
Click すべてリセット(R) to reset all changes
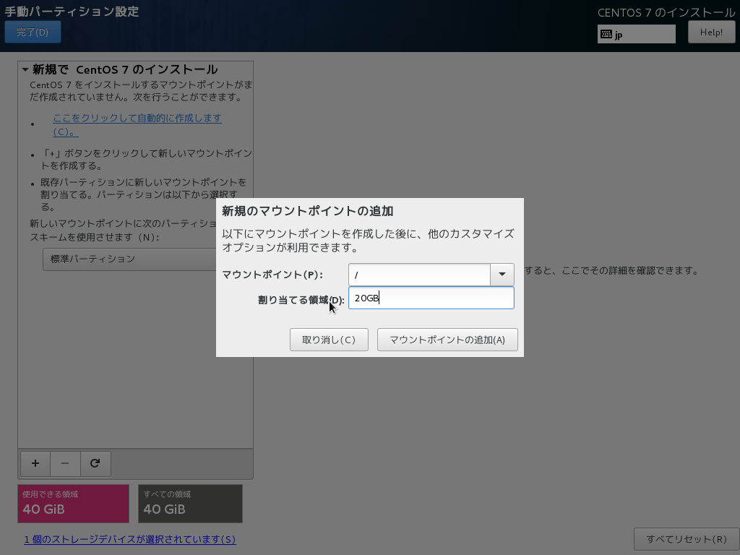(x=686, y=538)
